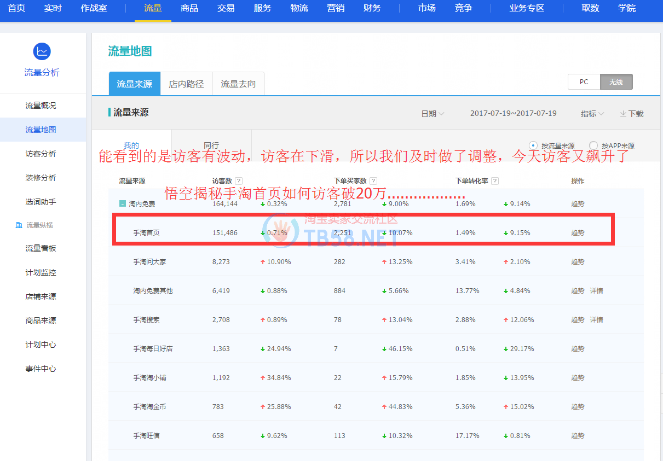Select the 按APP来源 radio button
This screenshot has height=461, width=663.
coord(593,145)
